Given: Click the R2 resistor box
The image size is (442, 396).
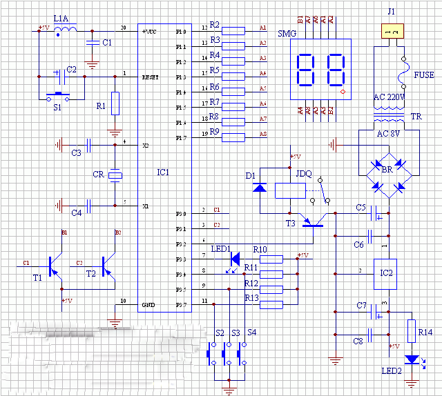Looking at the screenshot, I should point(233,31).
